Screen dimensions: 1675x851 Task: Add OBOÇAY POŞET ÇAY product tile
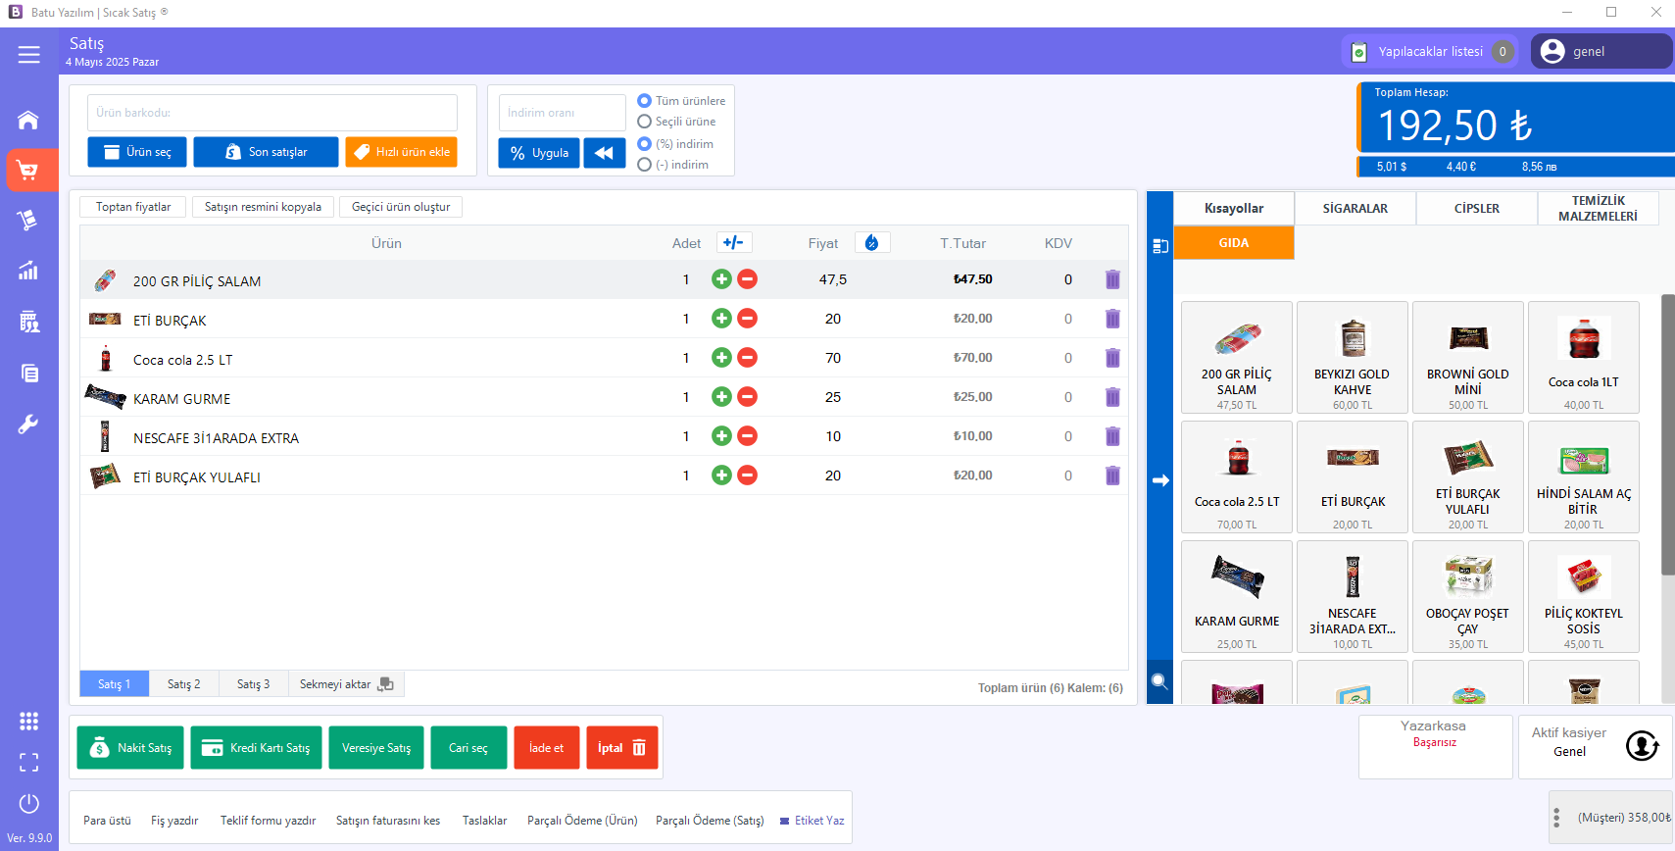click(x=1468, y=596)
